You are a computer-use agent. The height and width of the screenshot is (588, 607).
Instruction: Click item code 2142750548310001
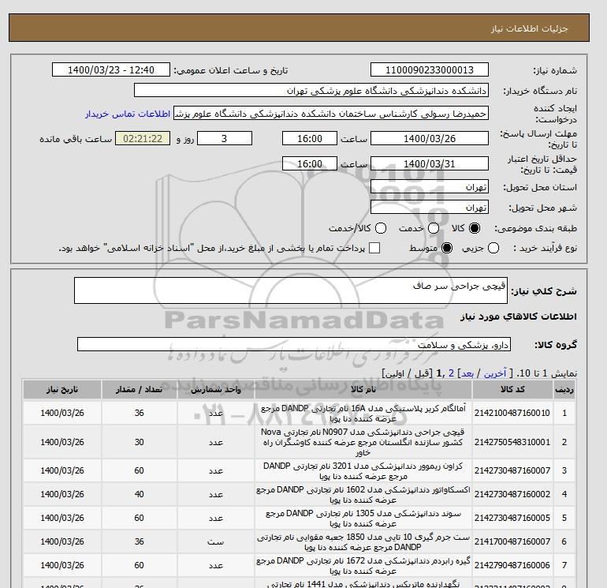512,442
